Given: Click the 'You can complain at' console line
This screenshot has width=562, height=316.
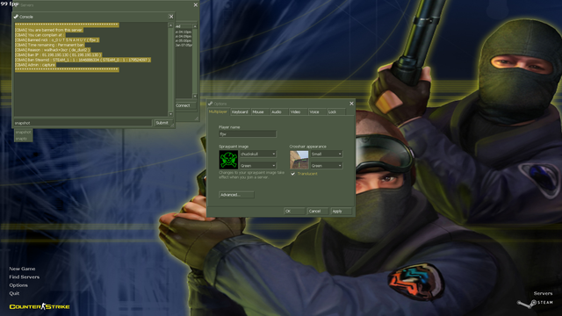Looking at the screenshot, I should [40, 35].
